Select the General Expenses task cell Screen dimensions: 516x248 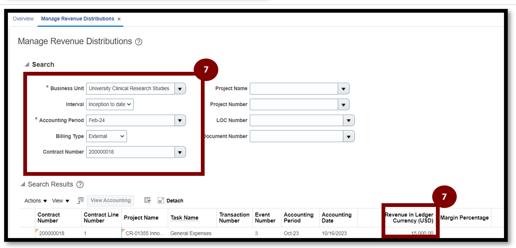[x=191, y=233]
